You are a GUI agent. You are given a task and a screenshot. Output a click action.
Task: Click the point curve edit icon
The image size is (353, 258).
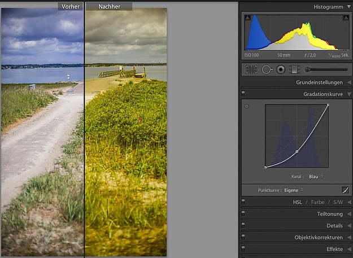click(x=345, y=190)
